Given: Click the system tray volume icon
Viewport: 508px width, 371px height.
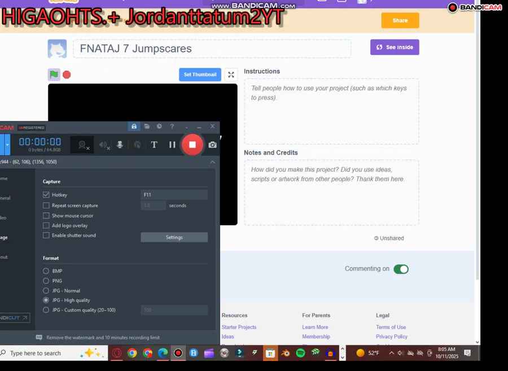Looking at the screenshot, I should click(x=401, y=353).
